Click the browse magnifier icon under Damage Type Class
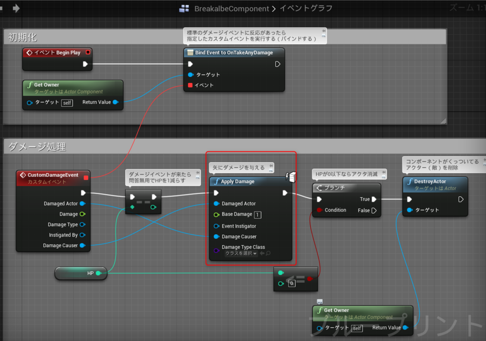The width and height of the screenshot is (486, 341). click(x=269, y=253)
